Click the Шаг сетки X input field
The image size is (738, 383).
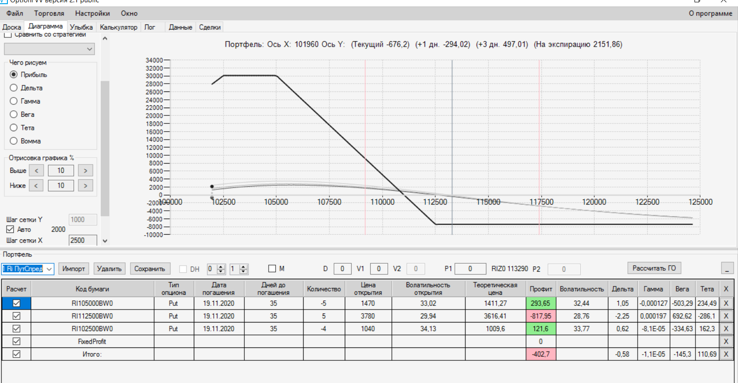(x=83, y=240)
